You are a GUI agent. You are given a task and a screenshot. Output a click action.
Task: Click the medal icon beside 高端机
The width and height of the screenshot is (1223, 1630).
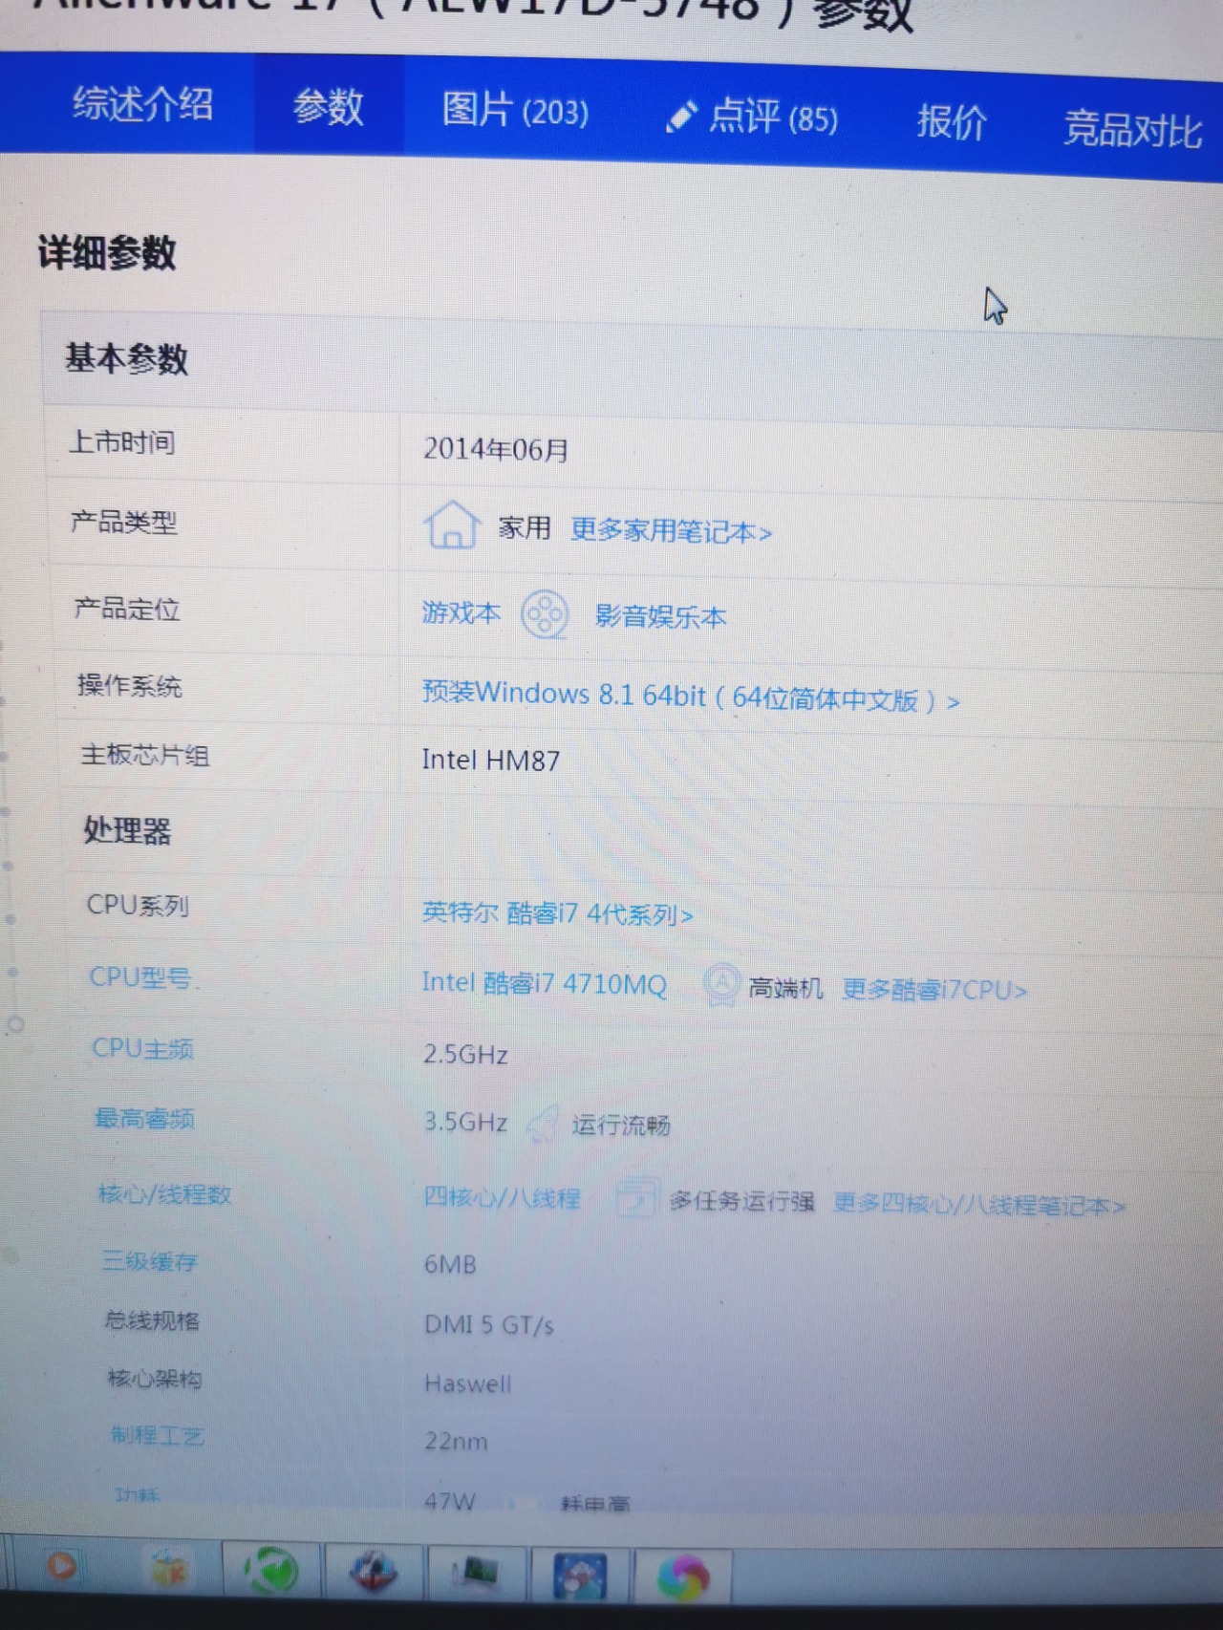(721, 984)
